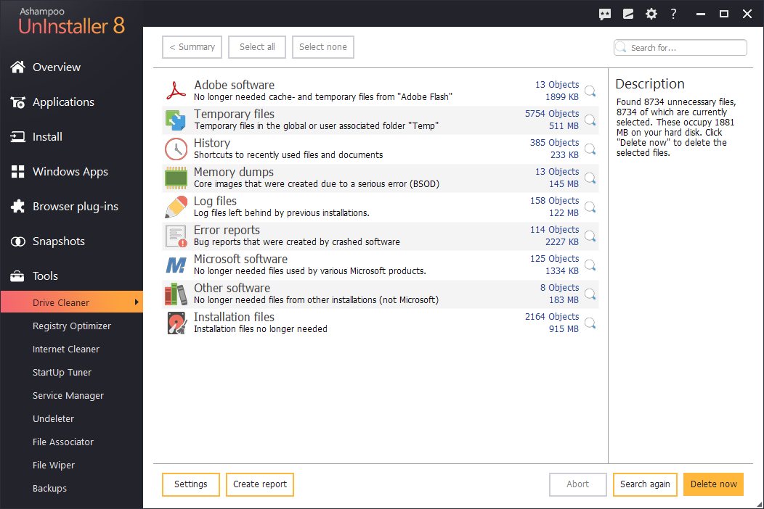Viewport: 764px width, 509px height.
Task: Go to Windows Apps section
Action: (70, 172)
